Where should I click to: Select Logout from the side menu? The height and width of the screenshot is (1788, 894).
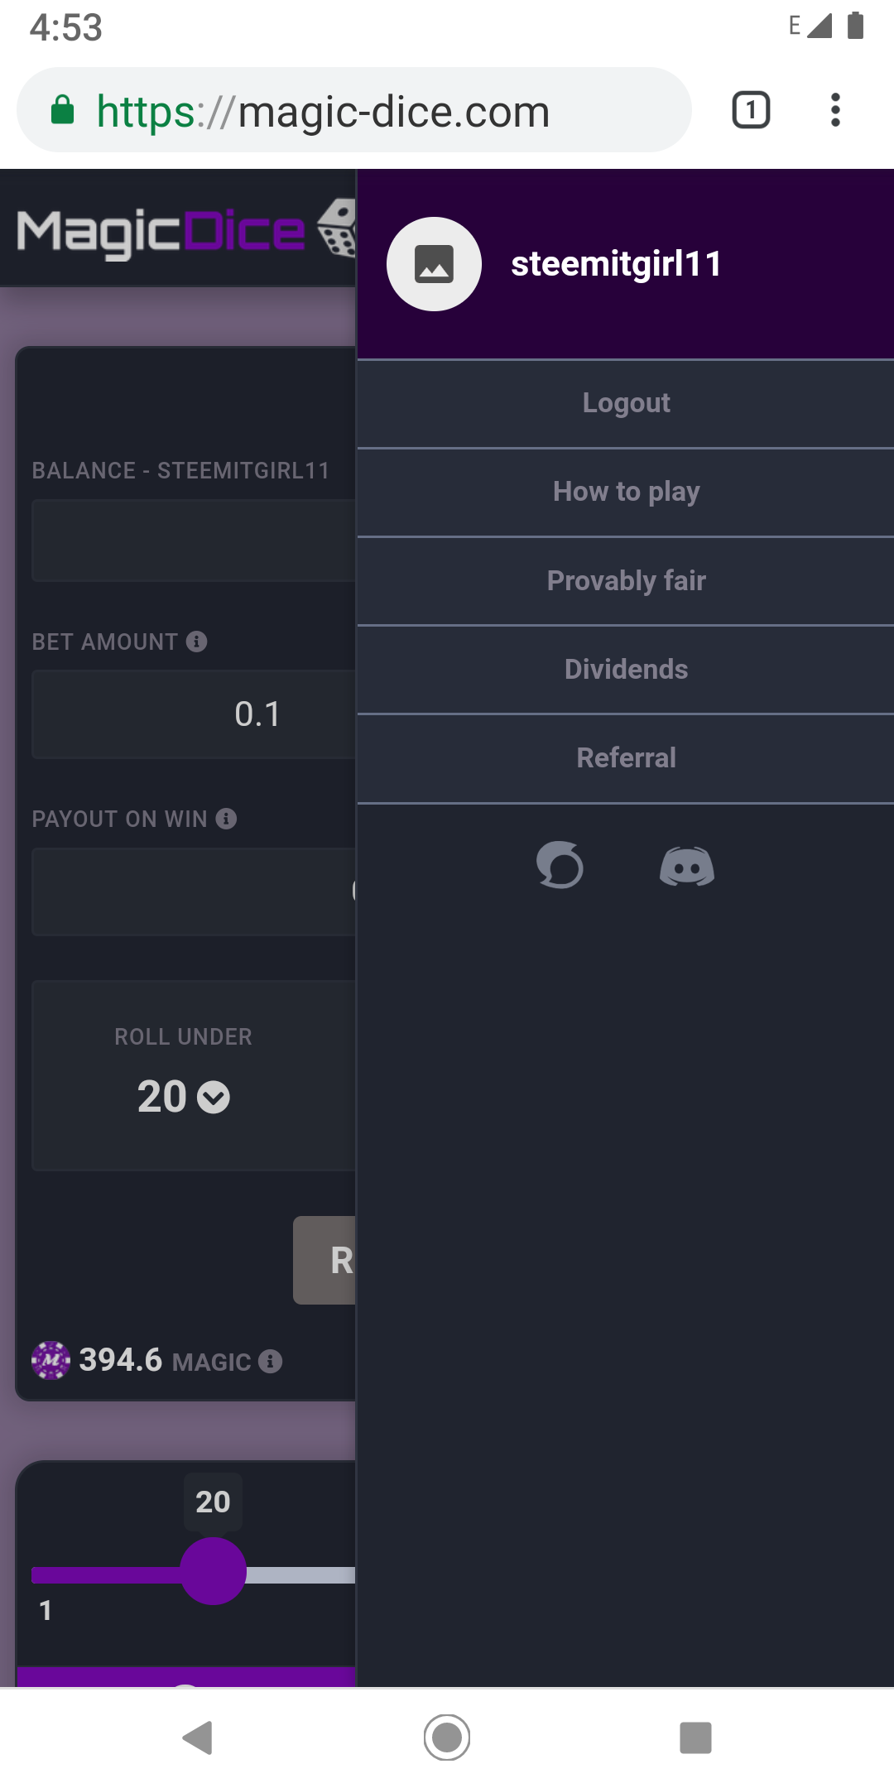626,403
